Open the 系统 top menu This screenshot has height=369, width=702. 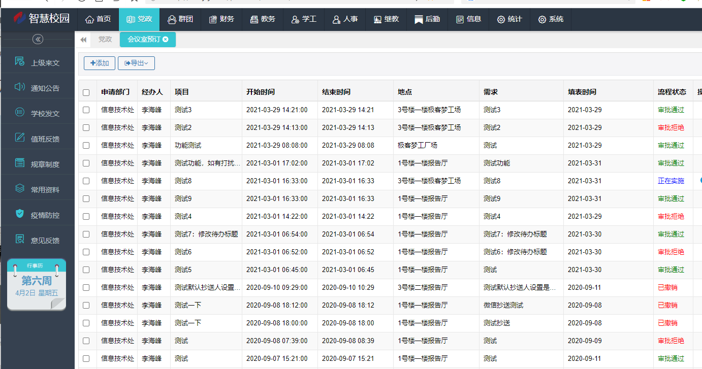(550, 19)
